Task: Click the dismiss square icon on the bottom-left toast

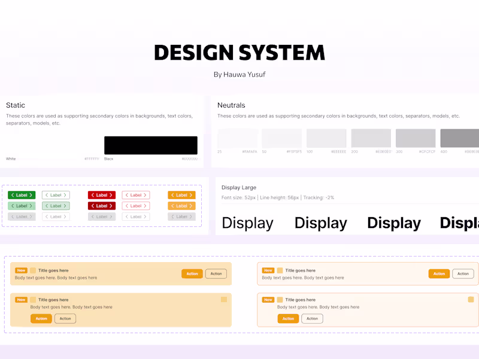Action: click(223, 299)
